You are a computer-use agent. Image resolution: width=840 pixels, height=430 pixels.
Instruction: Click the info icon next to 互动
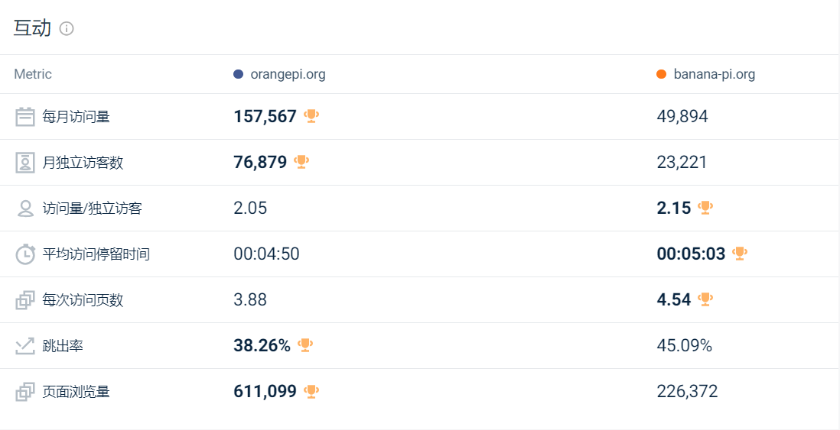coord(67,29)
